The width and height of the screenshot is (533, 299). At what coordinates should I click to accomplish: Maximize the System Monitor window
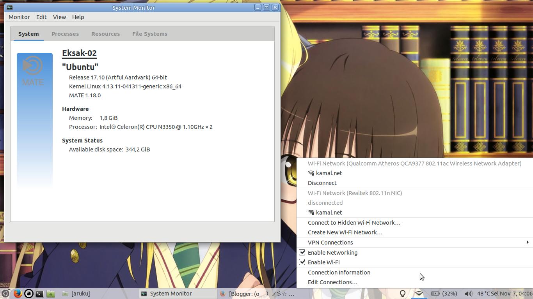coord(266,7)
